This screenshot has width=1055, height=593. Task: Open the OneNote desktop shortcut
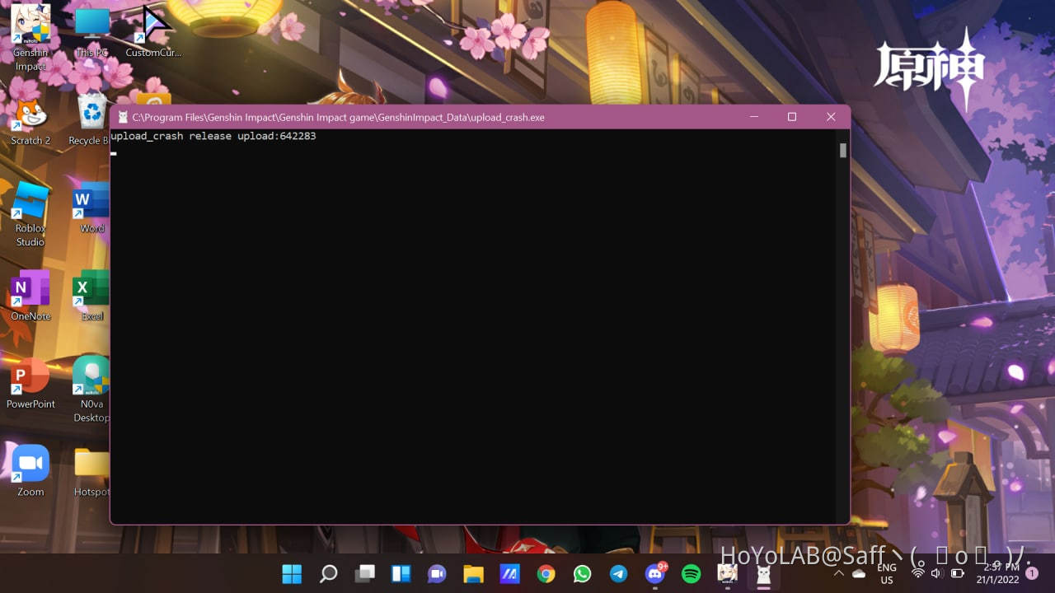30,290
